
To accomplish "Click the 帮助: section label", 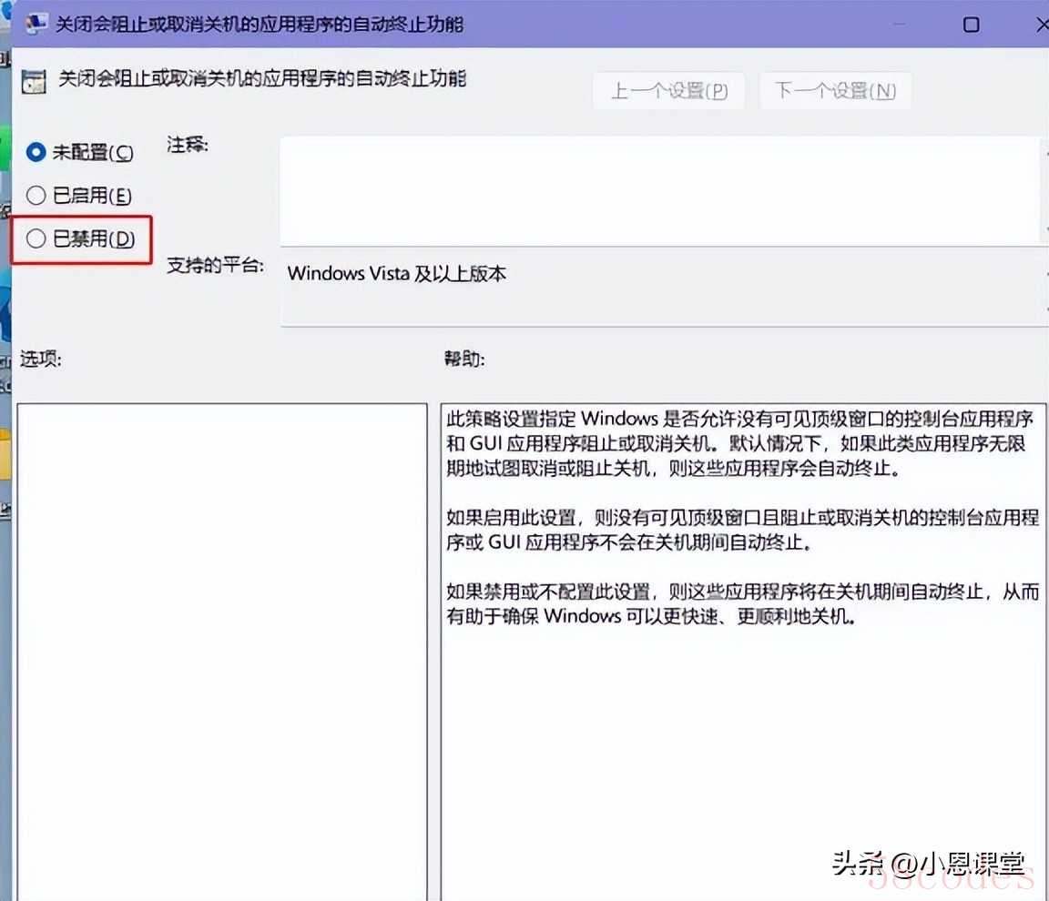I will coord(463,359).
